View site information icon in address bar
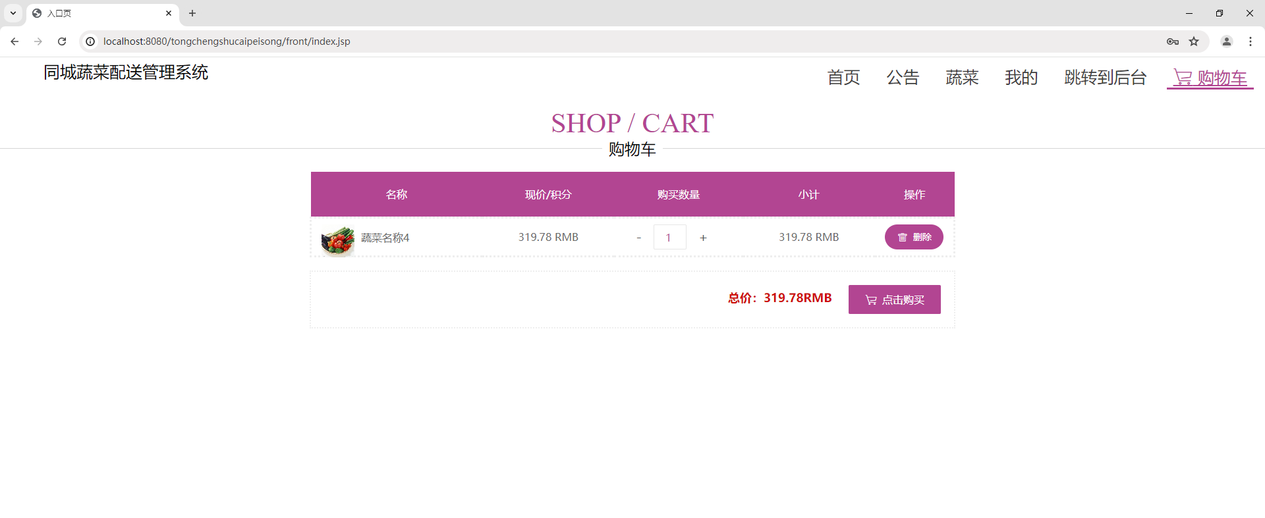The width and height of the screenshot is (1265, 518). click(91, 41)
